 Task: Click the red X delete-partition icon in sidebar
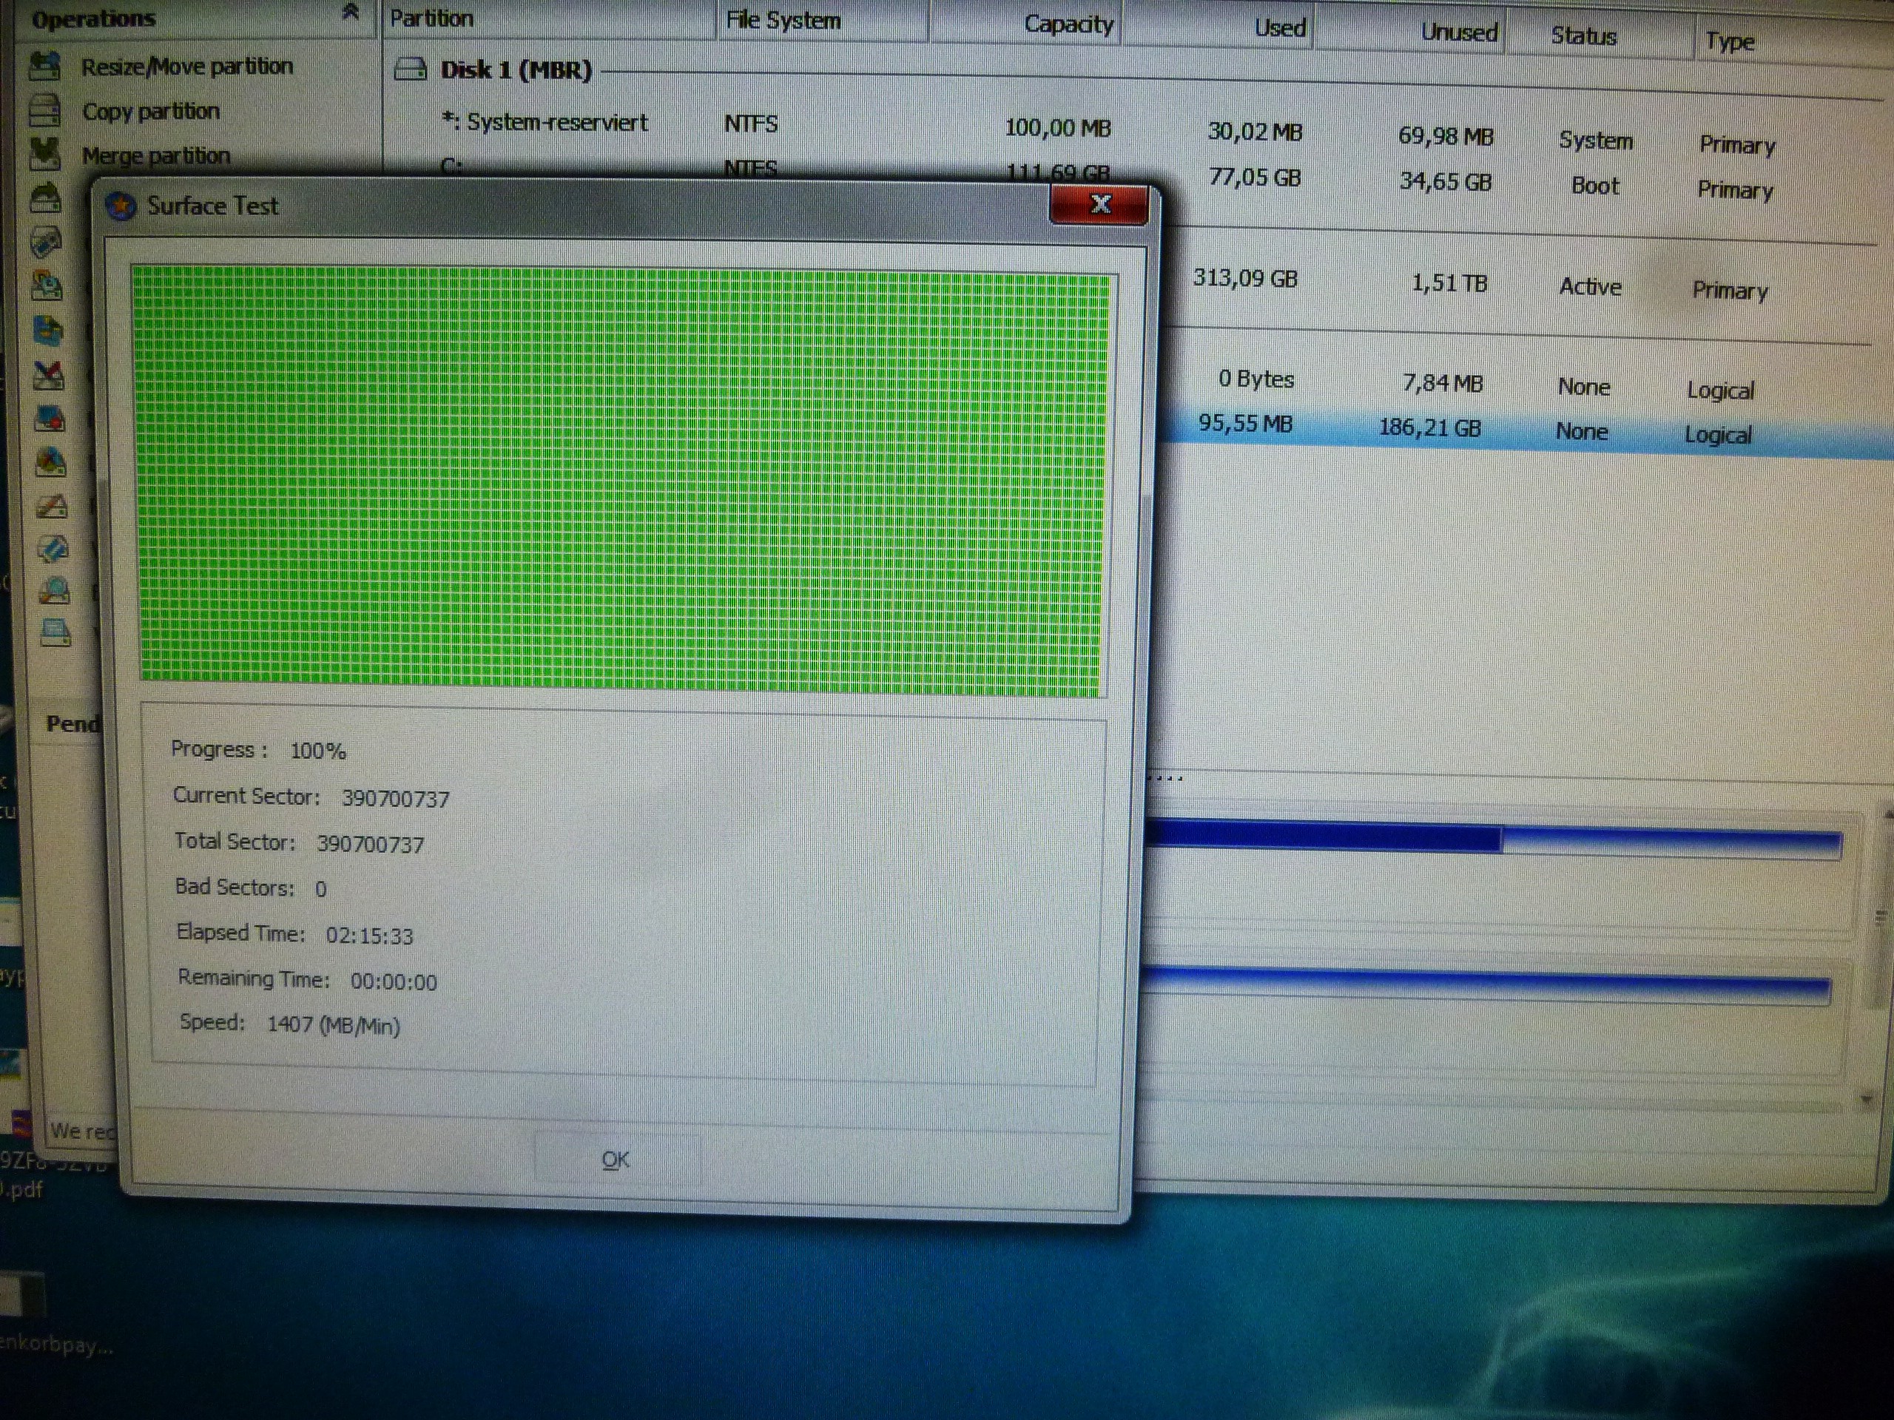(48, 374)
